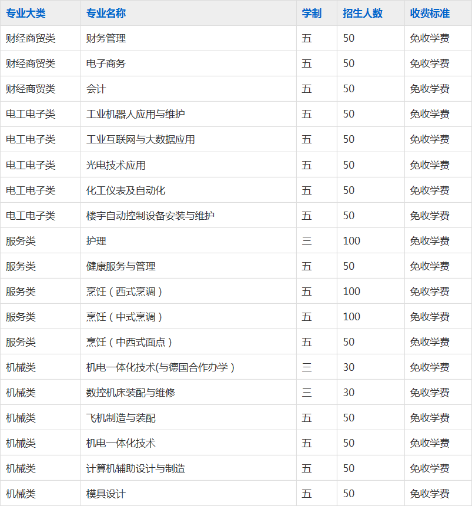This screenshot has height=506, width=472.
Task: Click 免收学费 in 烹饪（中式烹调）row
Action: (x=430, y=317)
